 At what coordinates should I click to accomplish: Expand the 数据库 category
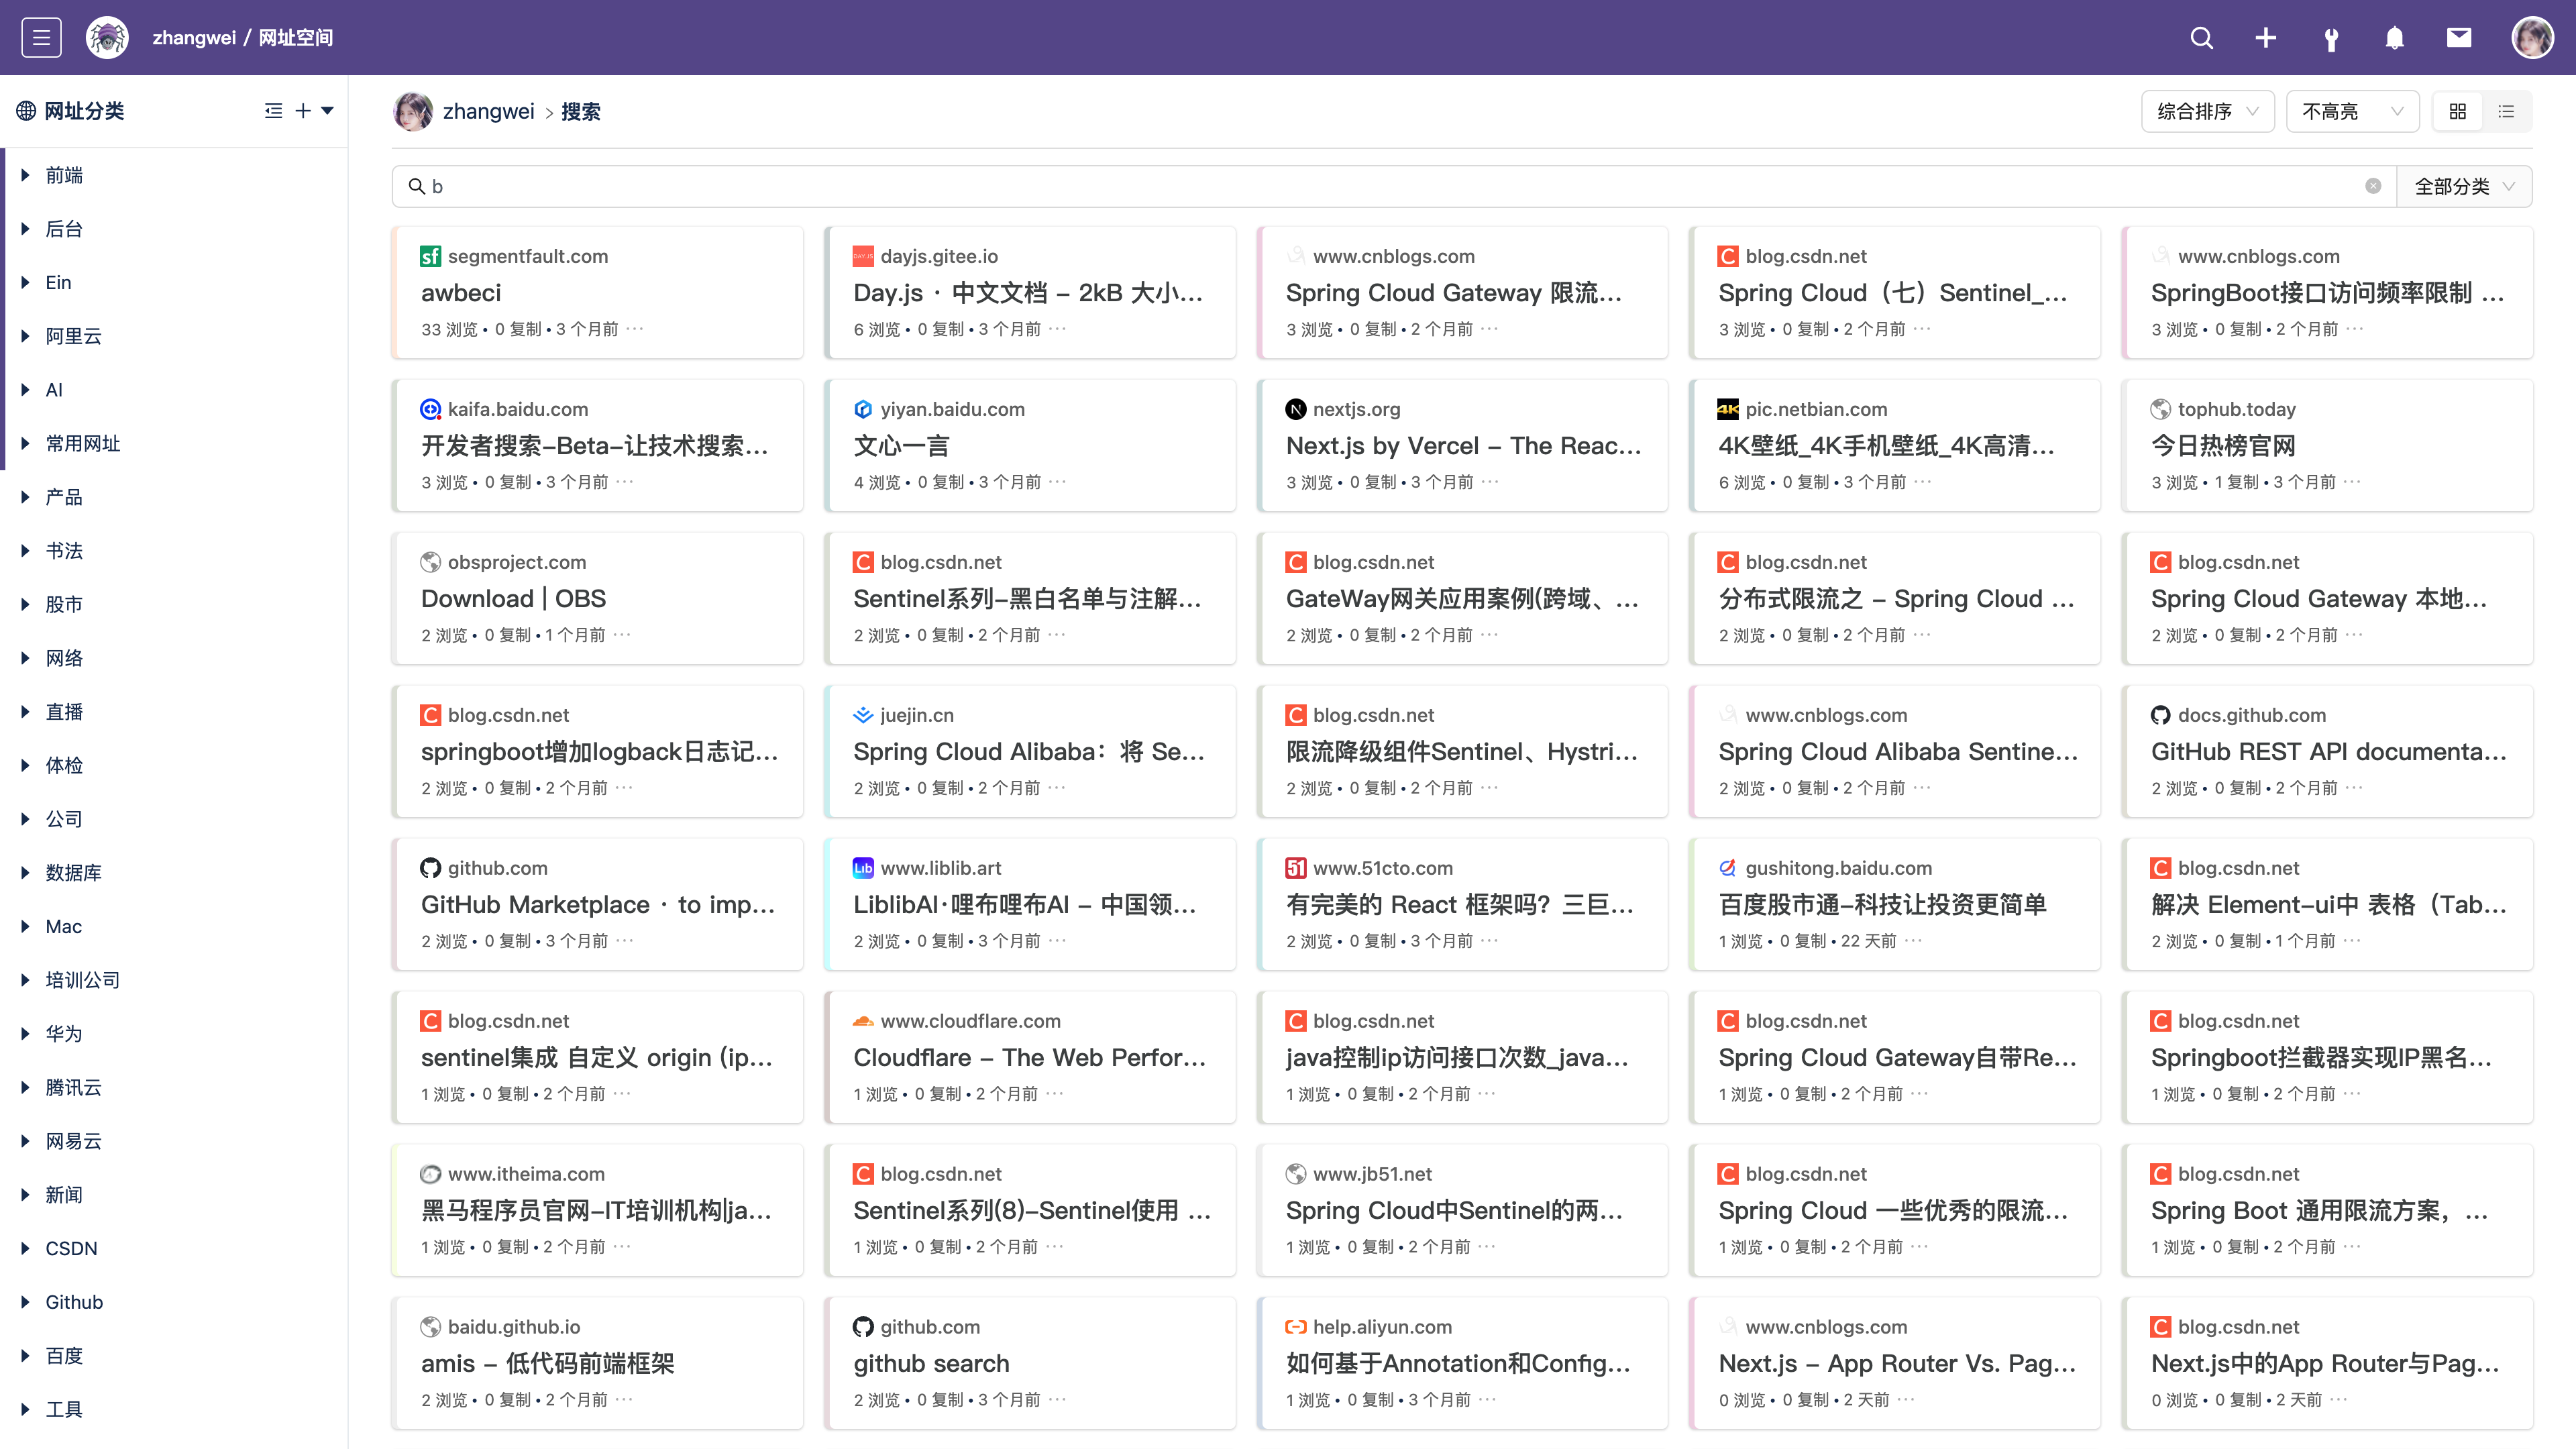pos(25,873)
